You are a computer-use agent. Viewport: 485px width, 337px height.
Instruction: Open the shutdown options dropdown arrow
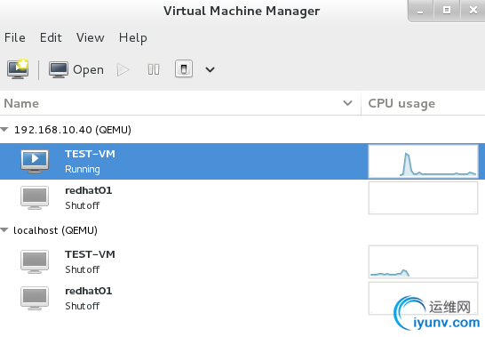pos(210,69)
